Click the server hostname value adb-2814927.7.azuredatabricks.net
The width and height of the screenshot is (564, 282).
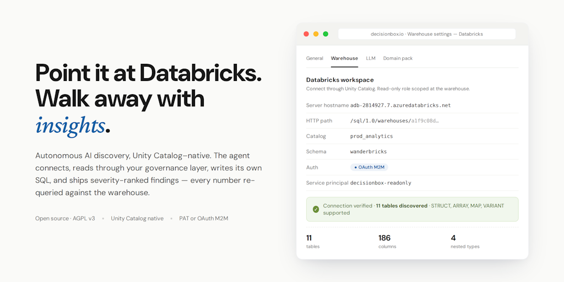point(400,105)
